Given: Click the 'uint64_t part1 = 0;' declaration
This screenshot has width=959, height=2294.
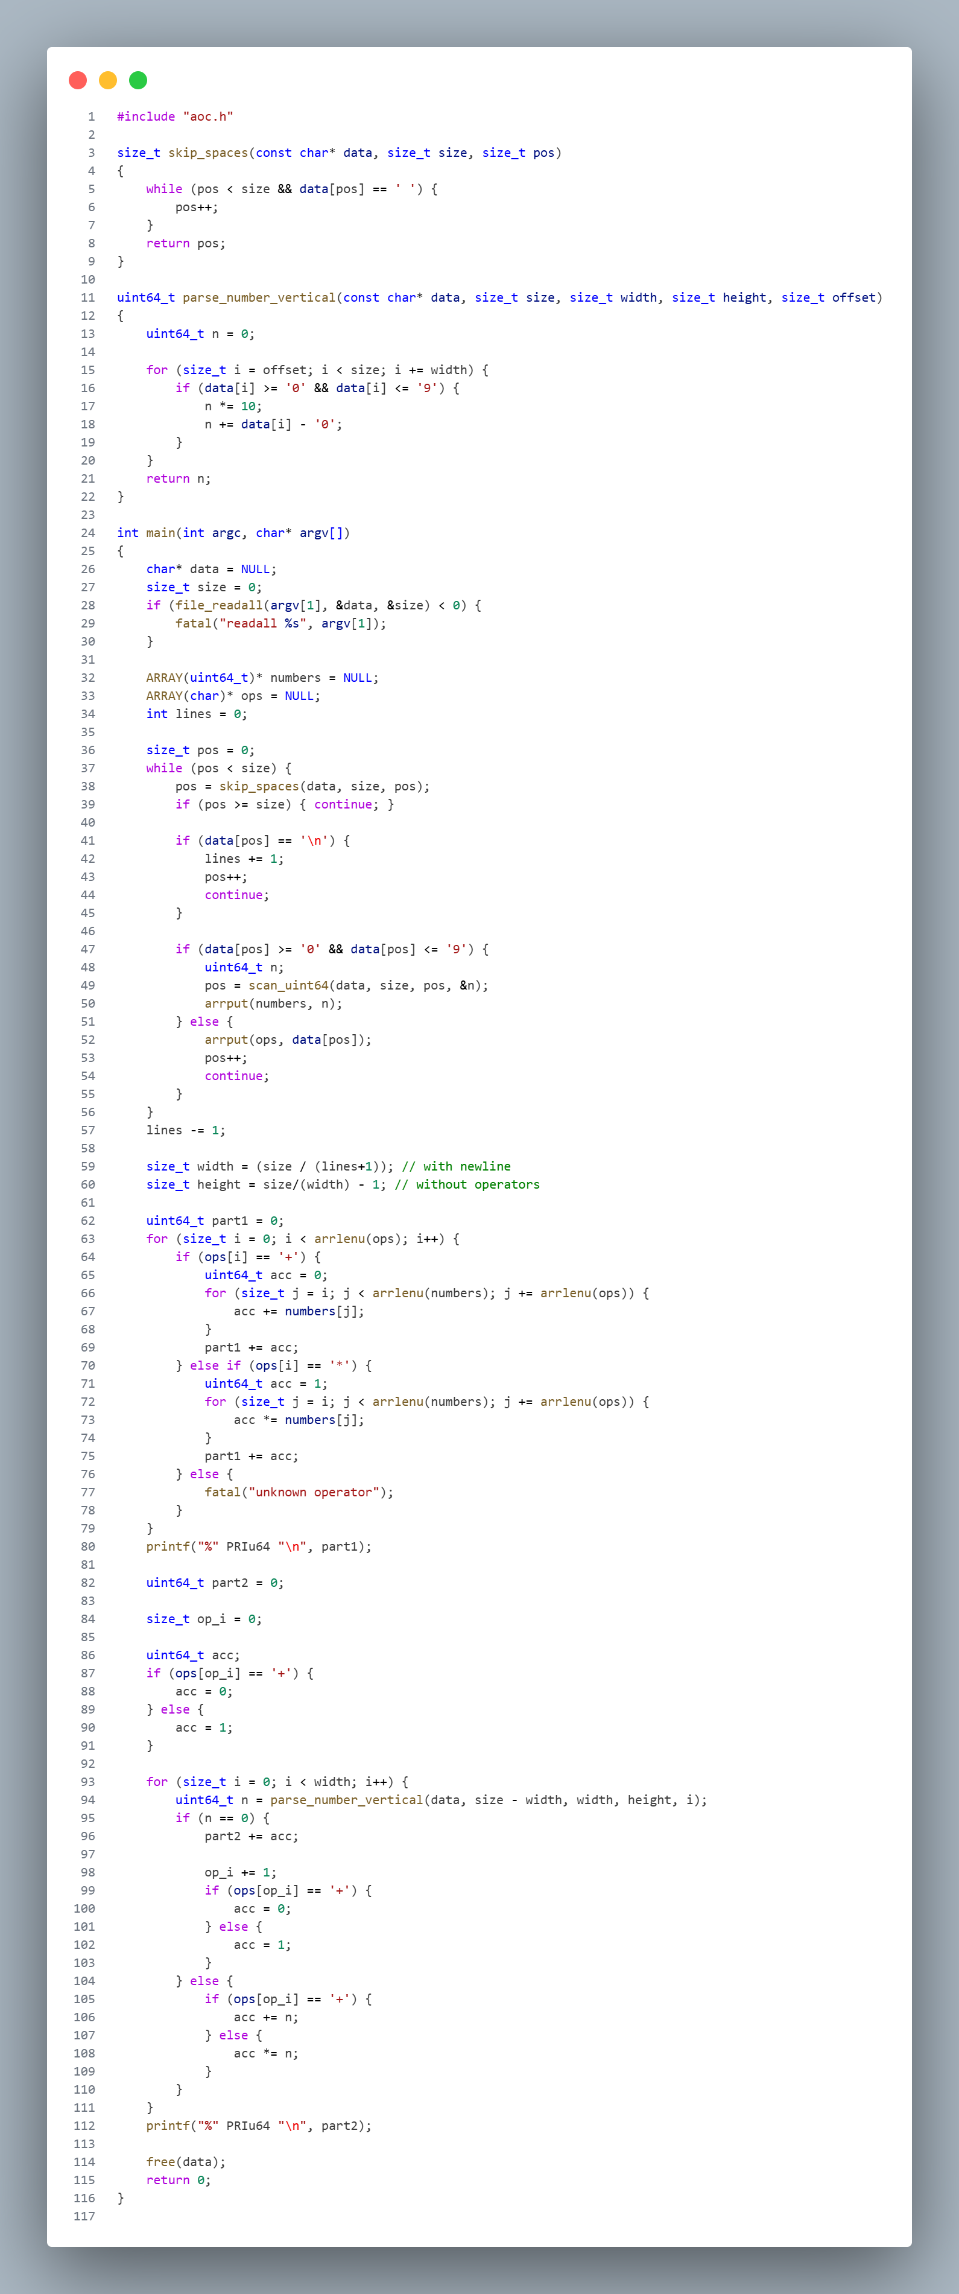Looking at the screenshot, I should point(215,1221).
